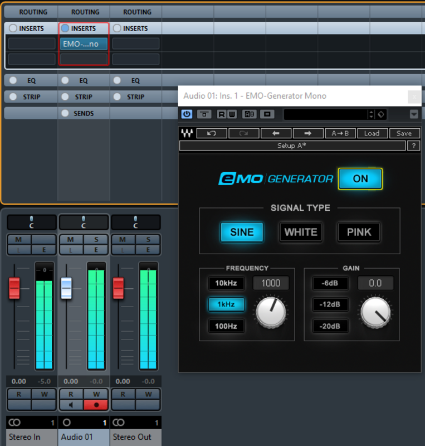Open empty second insert slot on Audio 01
Viewport: 425px width, 446px height.
pyautogui.click(x=84, y=59)
